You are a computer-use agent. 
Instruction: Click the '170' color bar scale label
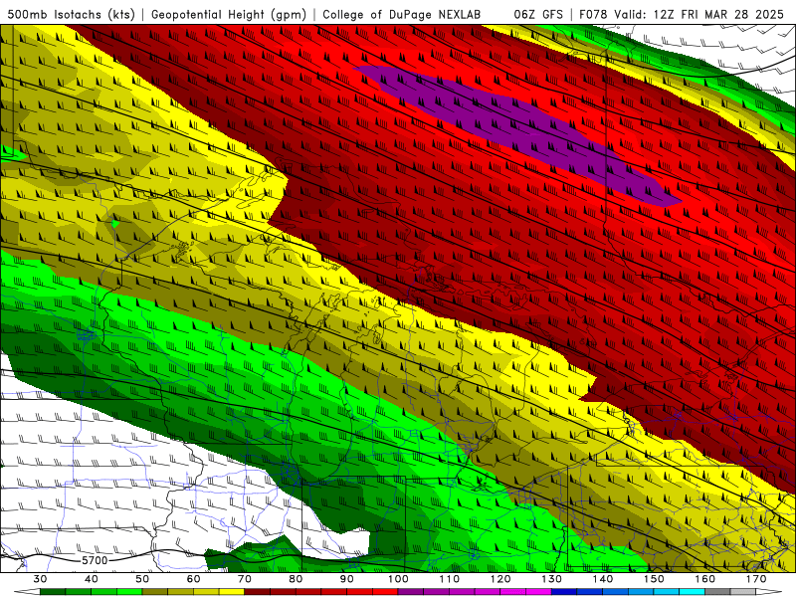756,579
